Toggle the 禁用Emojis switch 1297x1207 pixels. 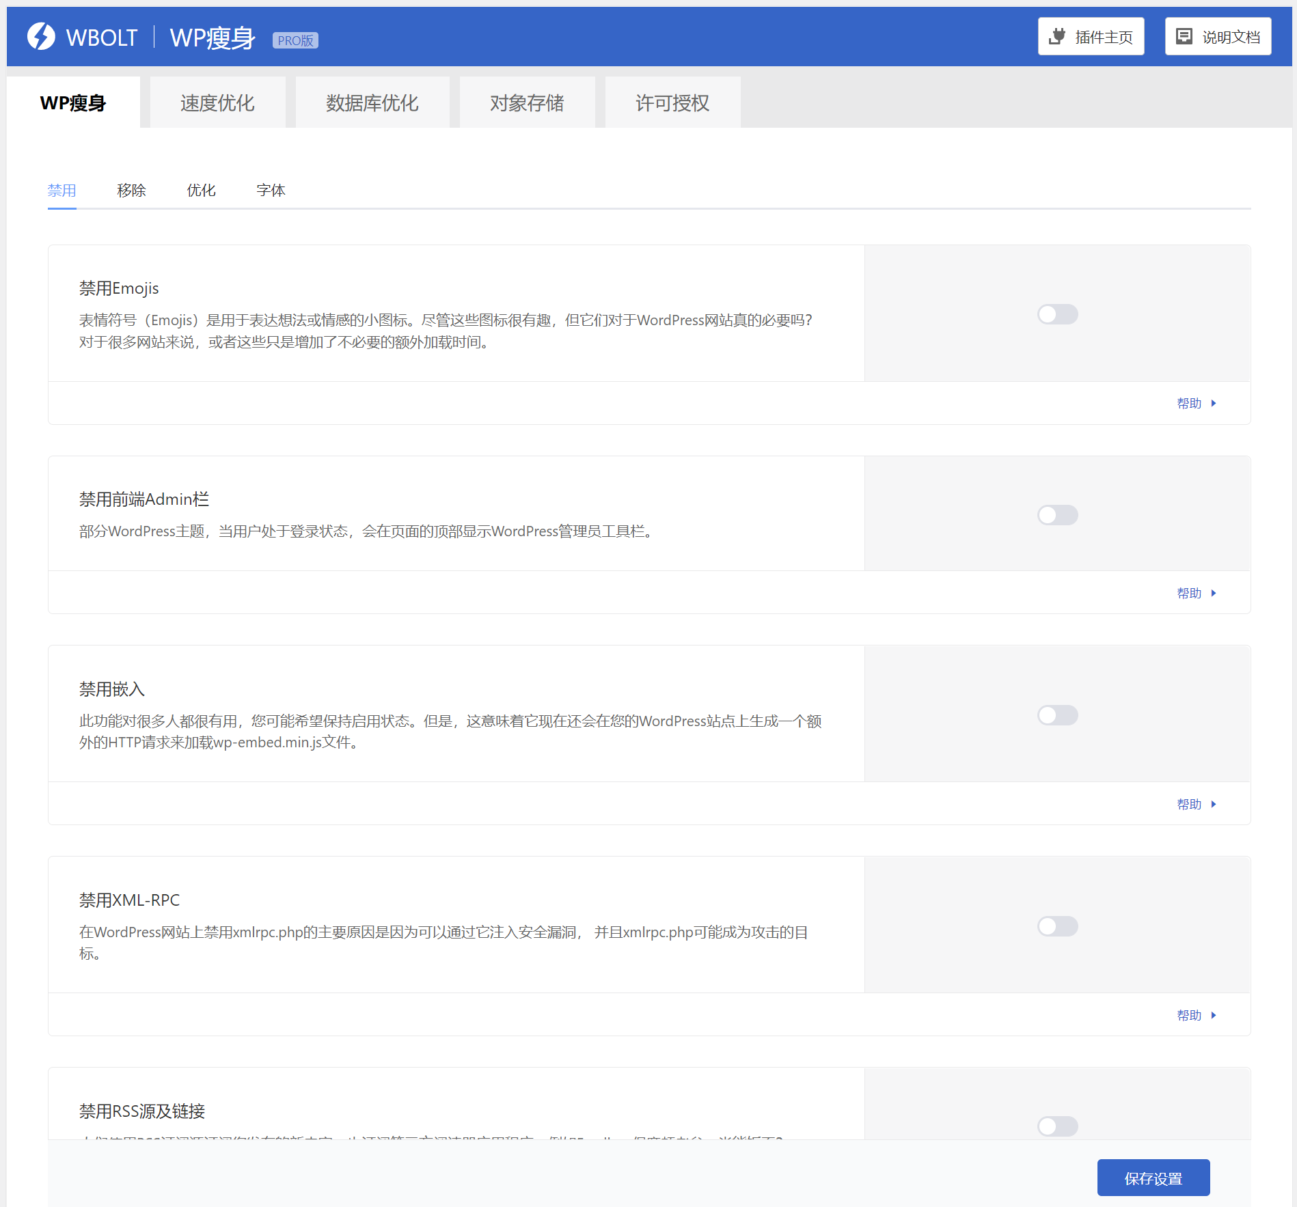(x=1057, y=314)
